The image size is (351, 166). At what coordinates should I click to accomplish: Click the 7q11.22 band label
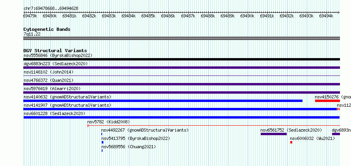pyautogui.click(x=32, y=34)
